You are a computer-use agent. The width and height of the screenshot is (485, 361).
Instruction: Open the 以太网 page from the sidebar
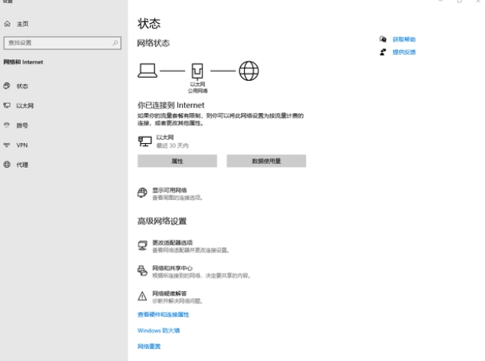point(25,106)
